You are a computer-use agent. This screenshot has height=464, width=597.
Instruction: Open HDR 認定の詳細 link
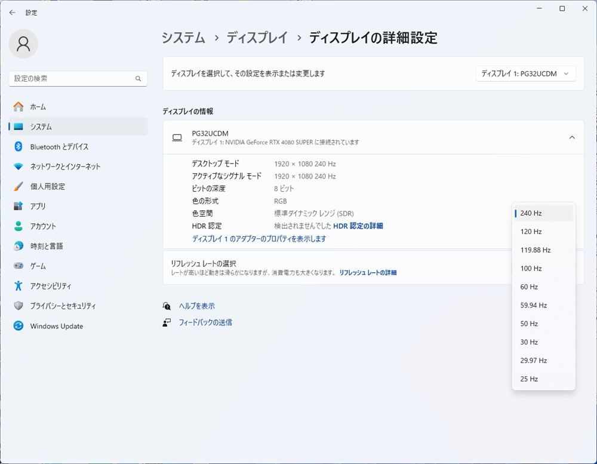[x=358, y=226]
